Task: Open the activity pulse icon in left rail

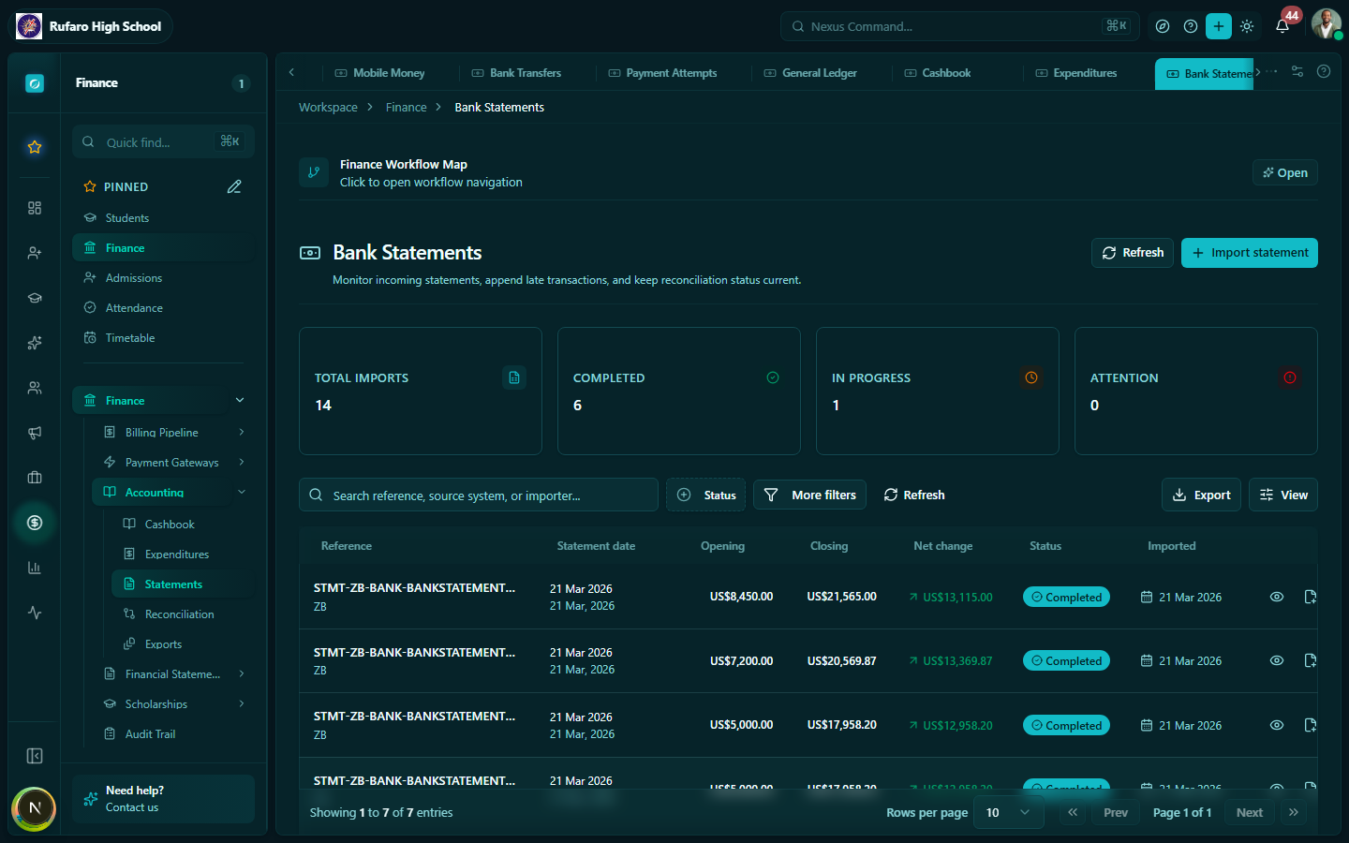Action: click(x=35, y=613)
